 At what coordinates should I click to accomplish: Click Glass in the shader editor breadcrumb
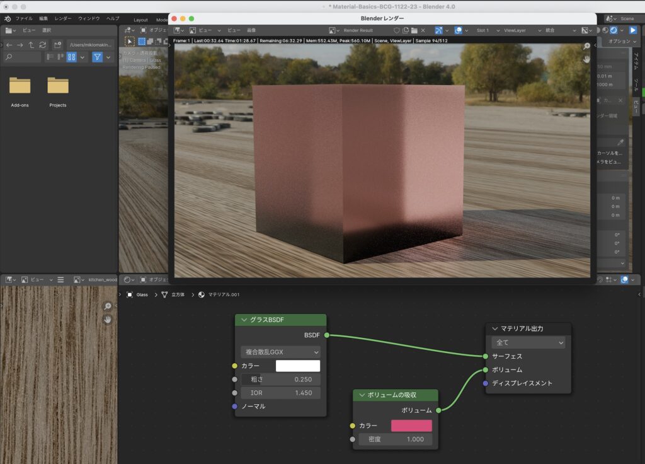click(x=142, y=294)
